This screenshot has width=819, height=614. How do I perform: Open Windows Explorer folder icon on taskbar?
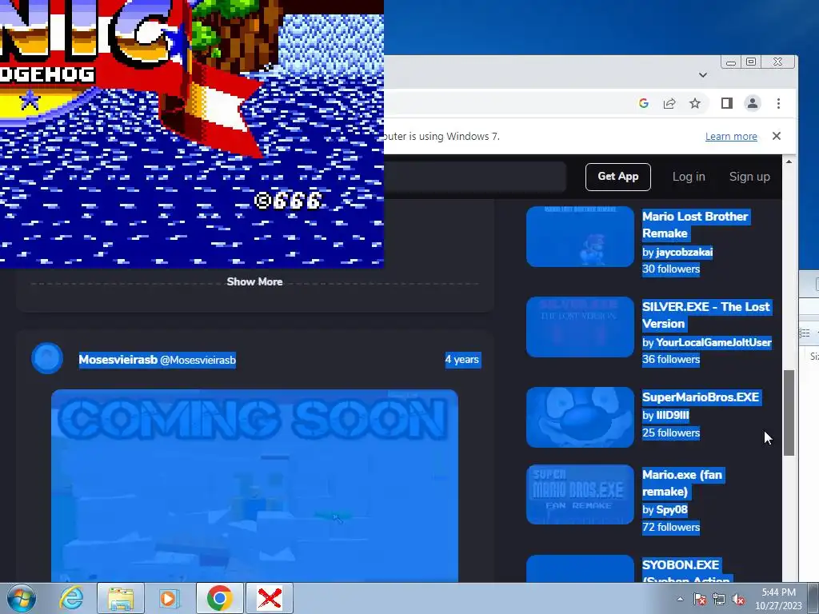(121, 598)
